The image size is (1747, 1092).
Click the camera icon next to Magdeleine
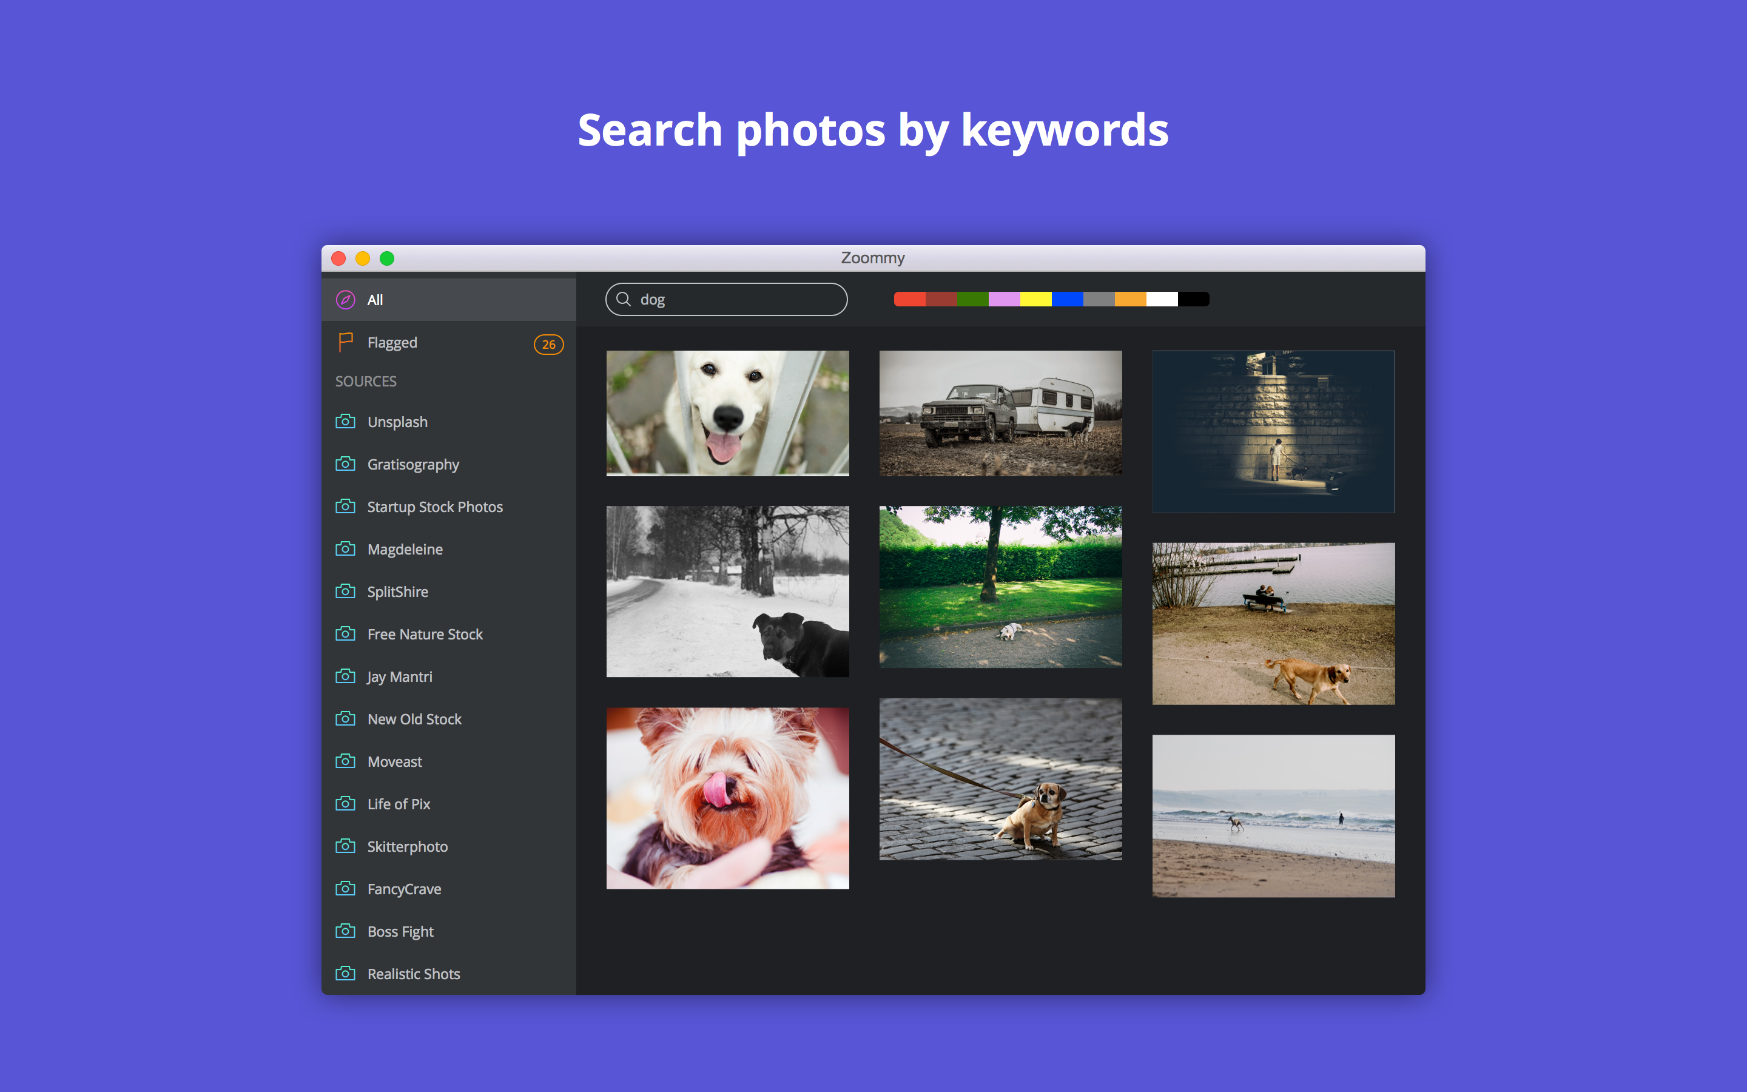(345, 549)
